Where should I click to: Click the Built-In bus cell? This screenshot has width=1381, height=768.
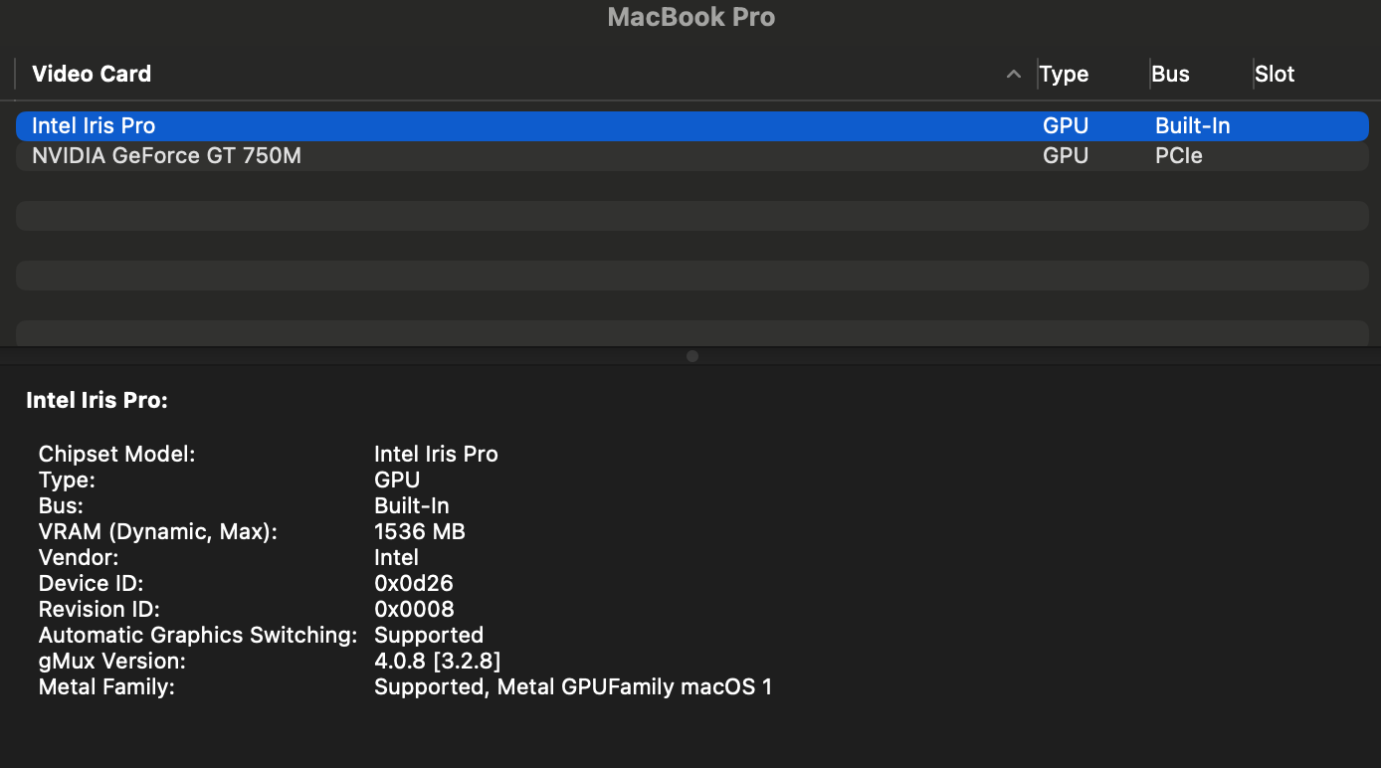click(1192, 126)
